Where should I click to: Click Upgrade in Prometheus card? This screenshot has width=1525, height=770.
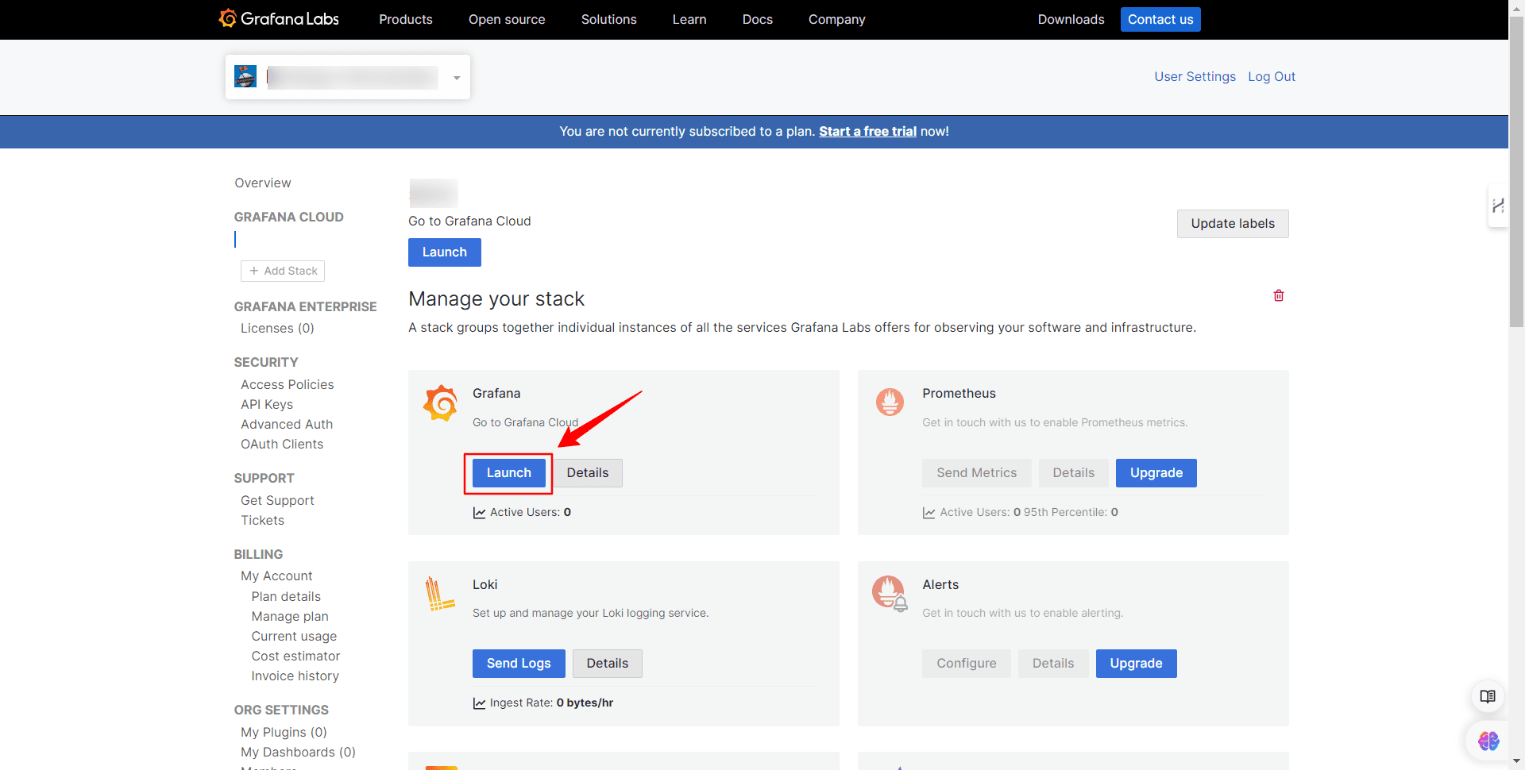(x=1156, y=473)
